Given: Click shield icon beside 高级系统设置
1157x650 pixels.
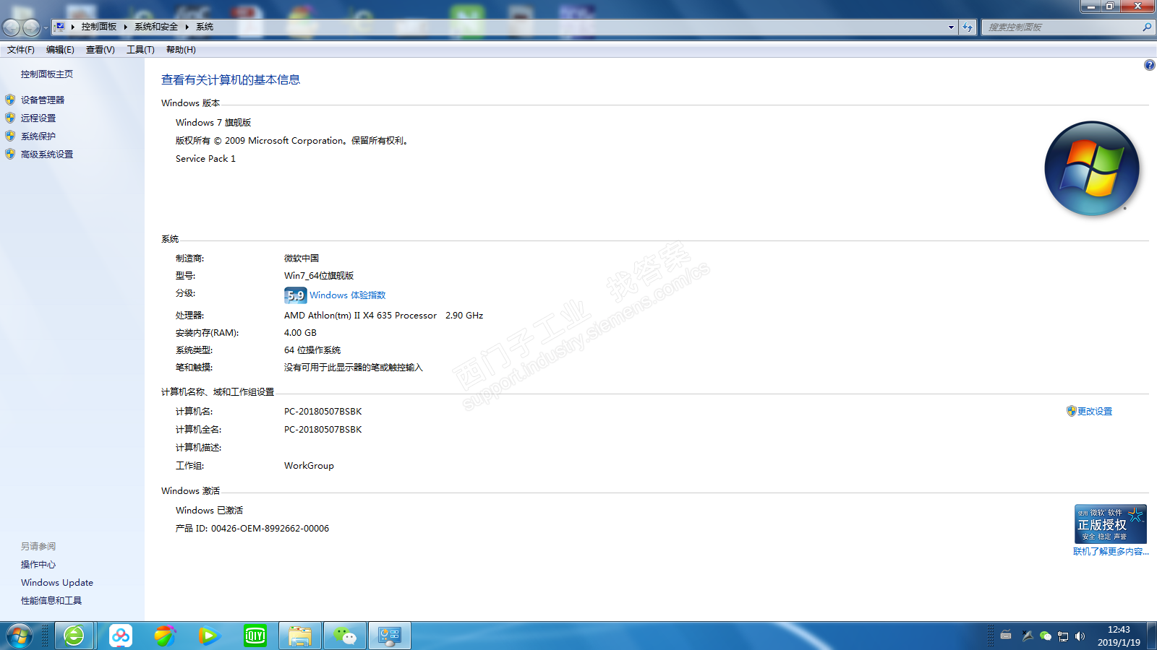Looking at the screenshot, I should [x=10, y=154].
